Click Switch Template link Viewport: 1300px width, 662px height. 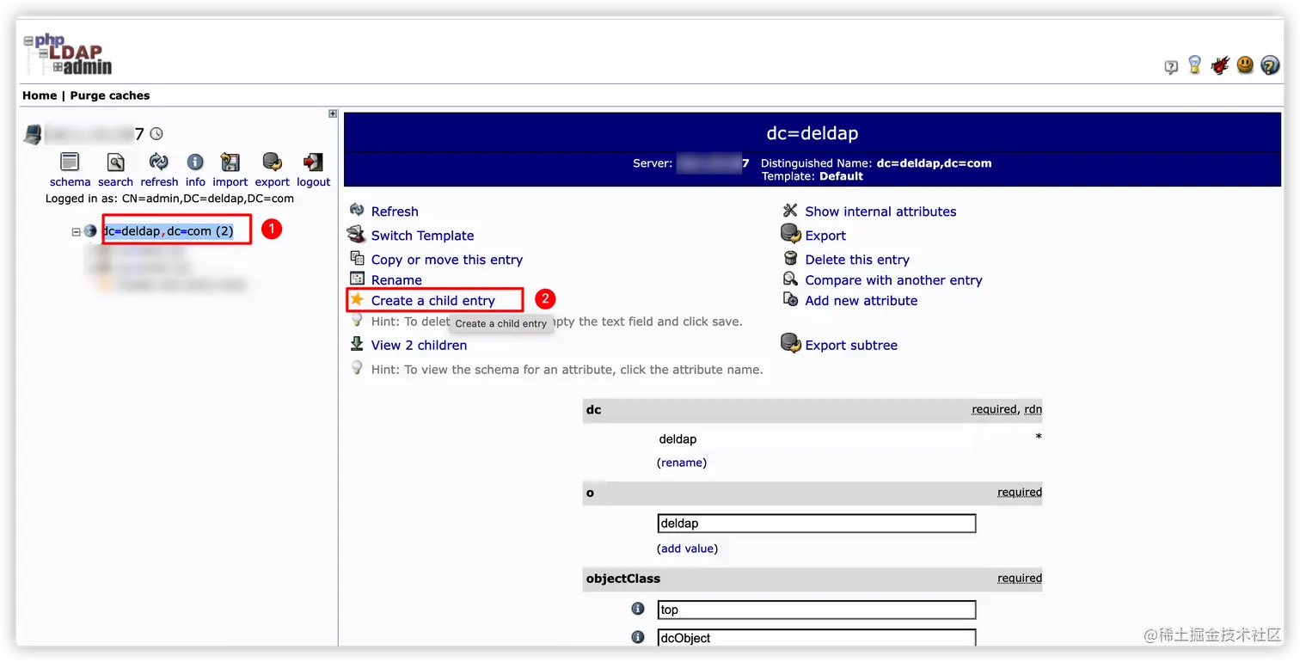[422, 236]
